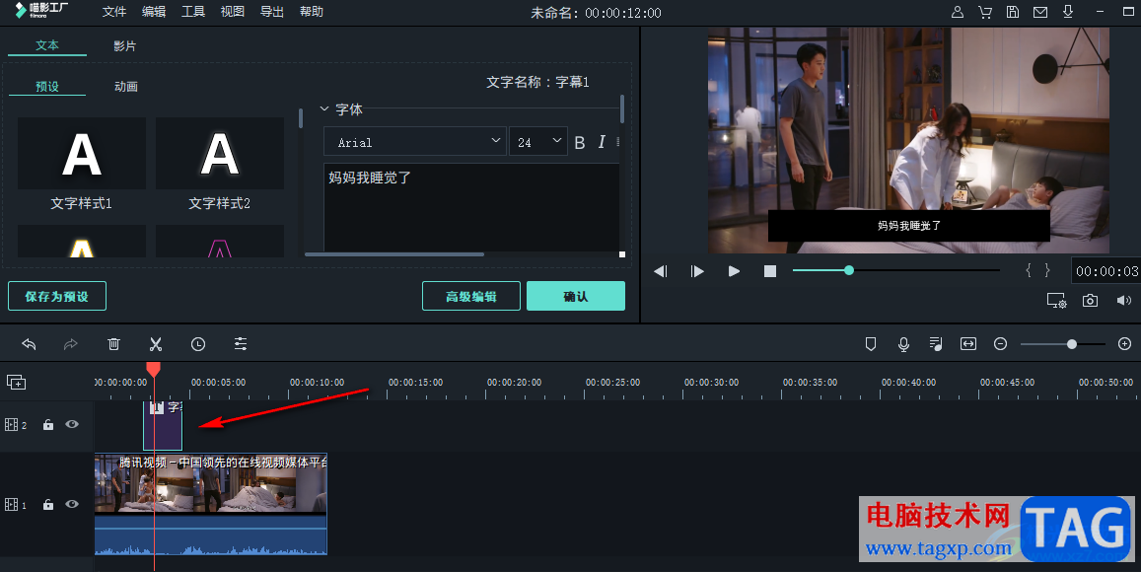Add marker with shield icon
The image size is (1141, 572).
(871, 344)
